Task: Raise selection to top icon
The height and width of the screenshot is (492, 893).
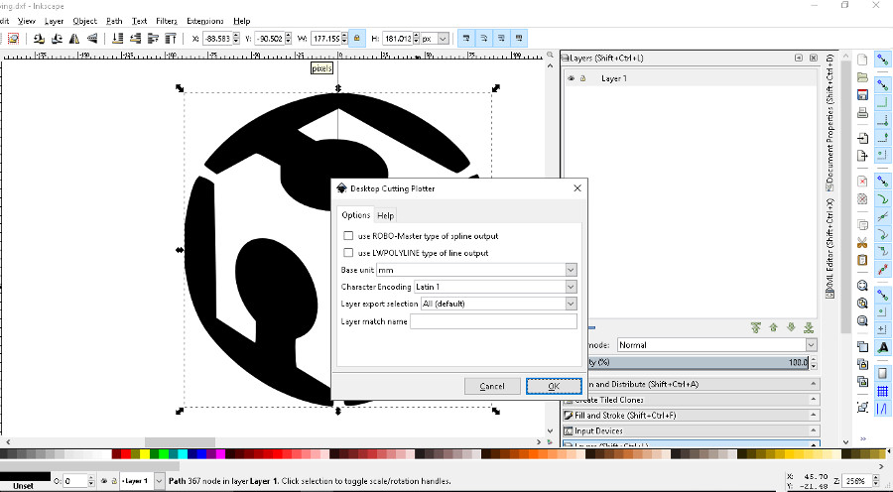Action: point(171,39)
